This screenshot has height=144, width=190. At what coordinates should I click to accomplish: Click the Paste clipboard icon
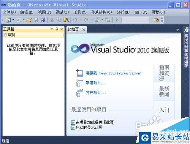point(66,20)
